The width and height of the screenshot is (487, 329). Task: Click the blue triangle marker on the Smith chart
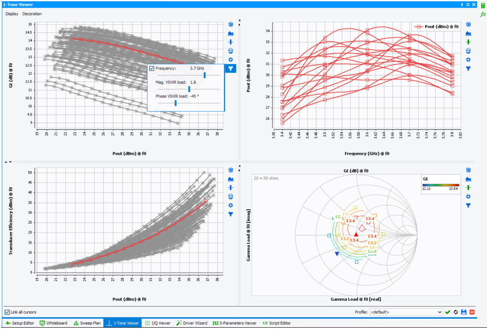tap(337, 254)
